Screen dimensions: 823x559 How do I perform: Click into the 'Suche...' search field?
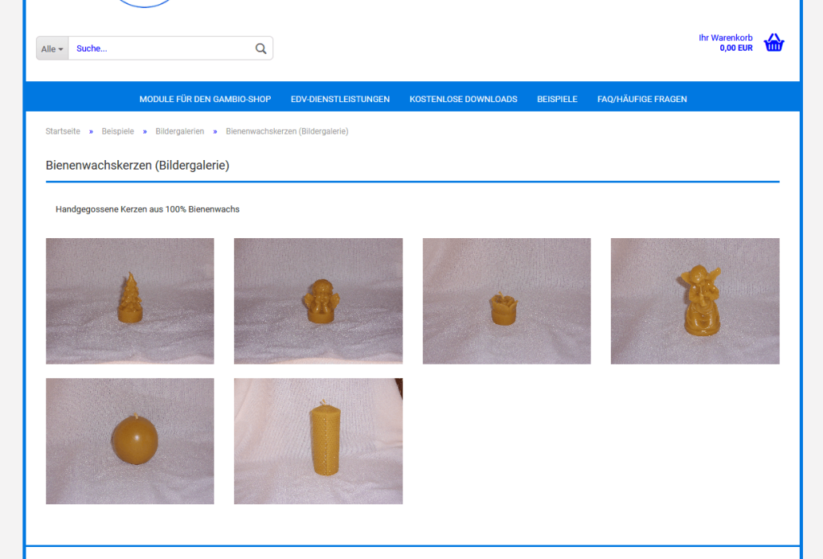[161, 48]
